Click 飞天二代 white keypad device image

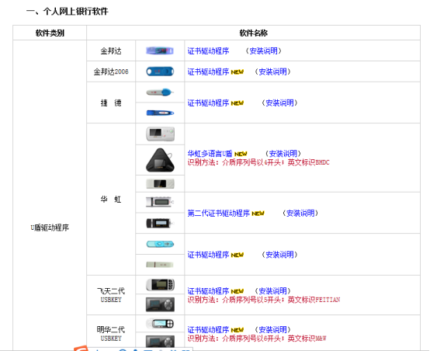pyautogui.click(x=161, y=285)
